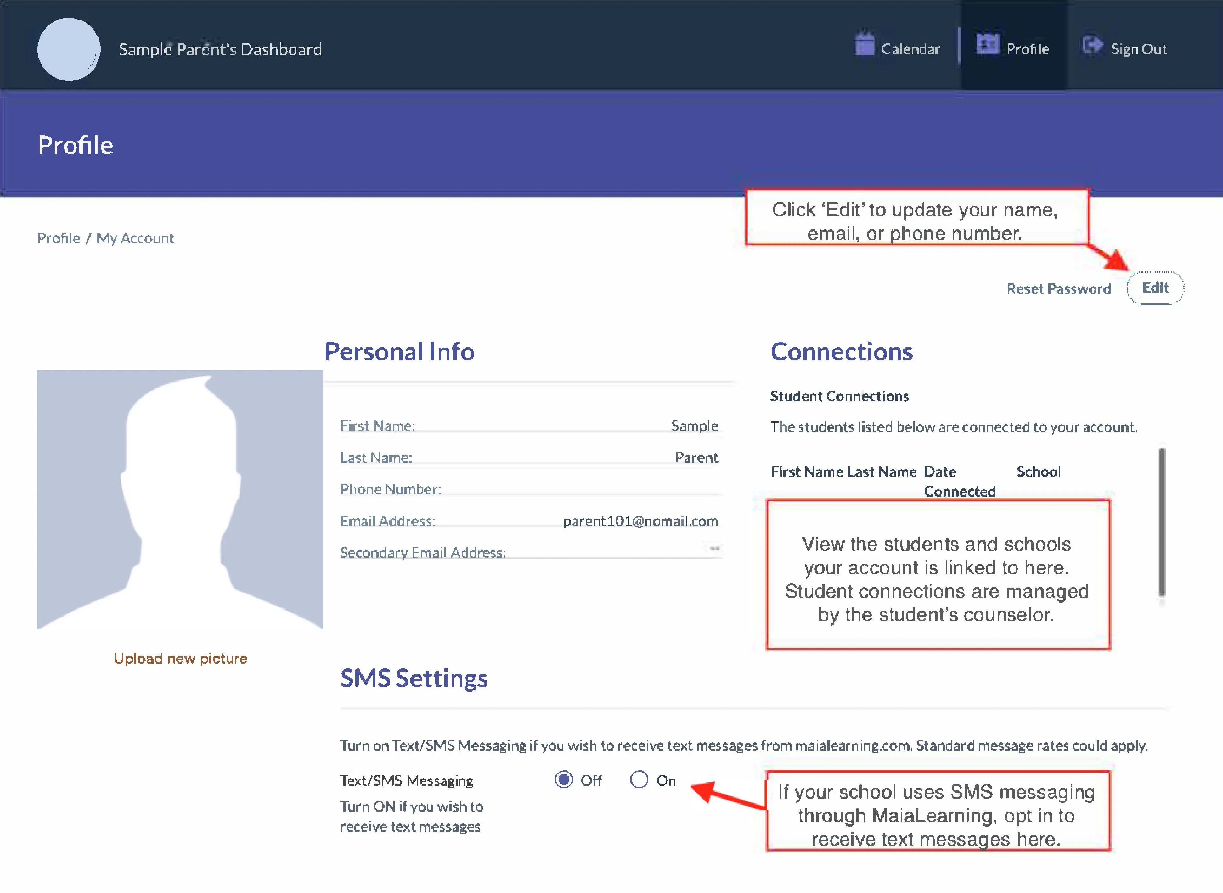
Task: Select the Off radio for Text/SMS Messaging
Action: (564, 779)
